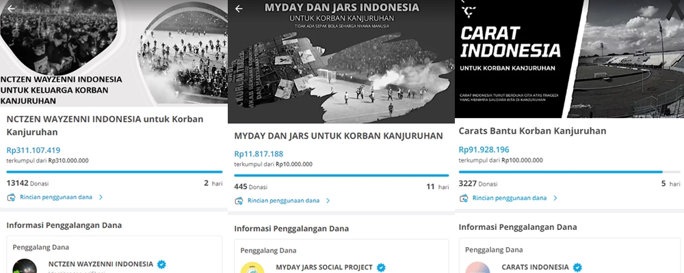Click title Carats Bantu Korban Kanjuruhan
The height and width of the screenshot is (273, 684).
(x=533, y=130)
